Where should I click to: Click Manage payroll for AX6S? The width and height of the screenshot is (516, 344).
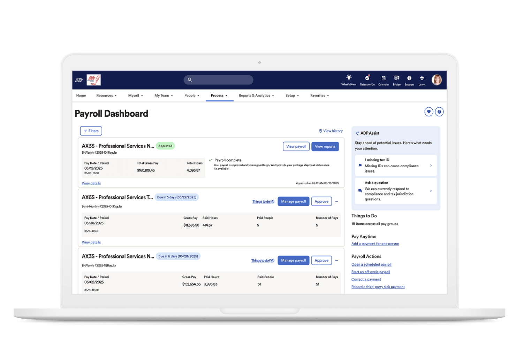point(293,201)
